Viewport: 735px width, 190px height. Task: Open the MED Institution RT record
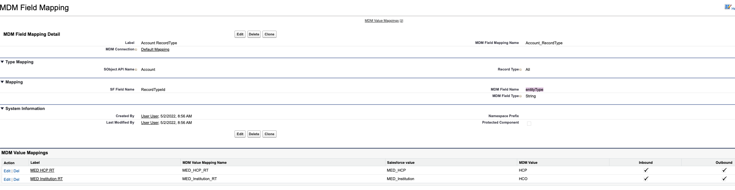tap(47, 179)
